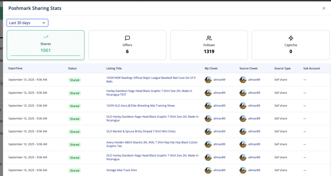Click the Follows people icon
The height and width of the screenshot is (176, 331).
click(x=209, y=38)
